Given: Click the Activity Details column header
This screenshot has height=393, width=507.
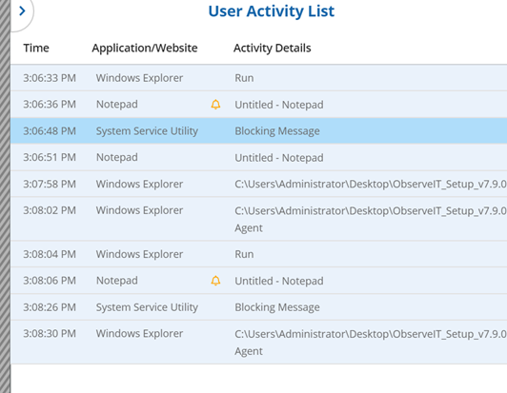Looking at the screenshot, I should 273,49.
